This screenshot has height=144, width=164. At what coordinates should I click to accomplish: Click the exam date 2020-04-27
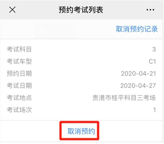(x=138, y=86)
